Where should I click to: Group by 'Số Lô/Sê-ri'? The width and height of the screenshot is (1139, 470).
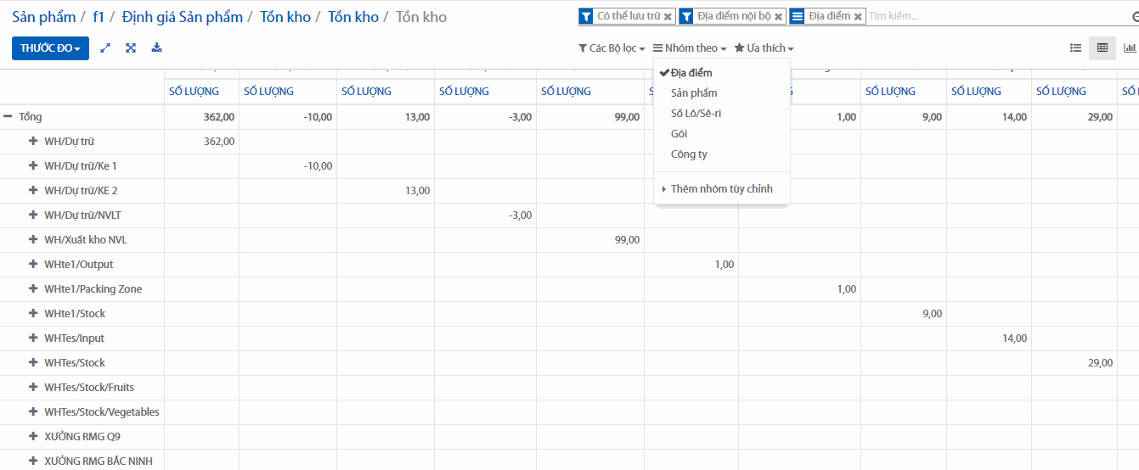(696, 114)
